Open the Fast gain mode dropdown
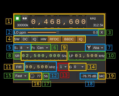Viewport: 119px width, 96px height. point(21,76)
